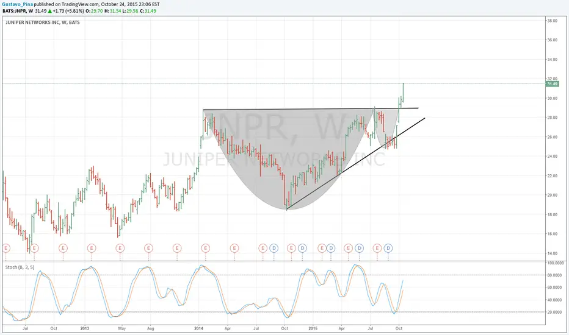569x335 pixels.
Task: Click the 40.0000 stochastic axis label
Action: click(x=554, y=300)
